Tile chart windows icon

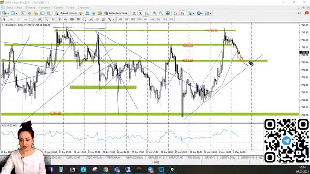pyautogui.click(x=168, y=13)
